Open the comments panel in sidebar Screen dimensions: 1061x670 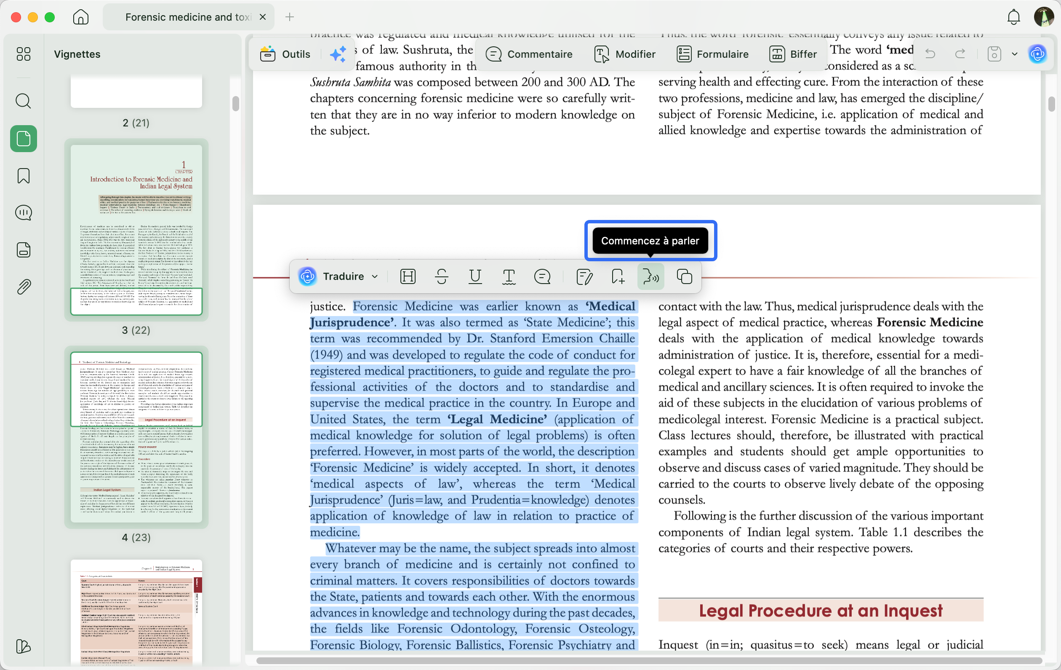[x=23, y=213]
